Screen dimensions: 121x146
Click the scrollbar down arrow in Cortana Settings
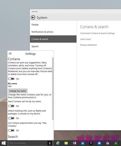tap(53, 140)
